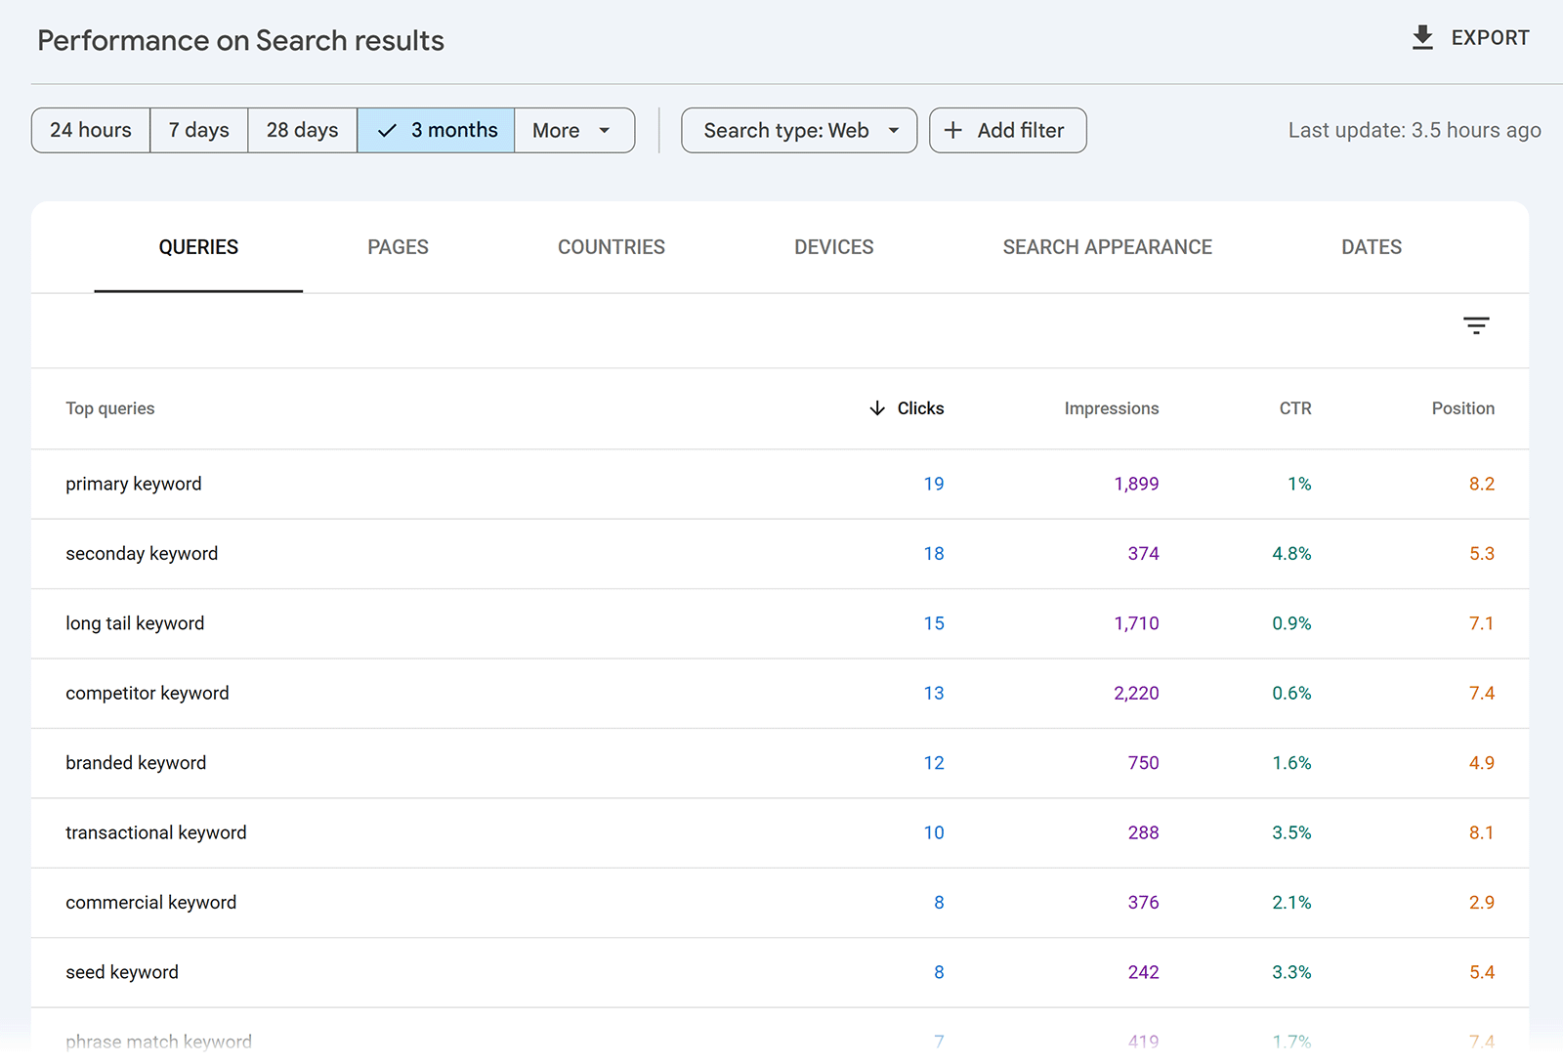Screen dimensions: 1563x1063
Task: Select the Clicks column header
Action: point(919,408)
